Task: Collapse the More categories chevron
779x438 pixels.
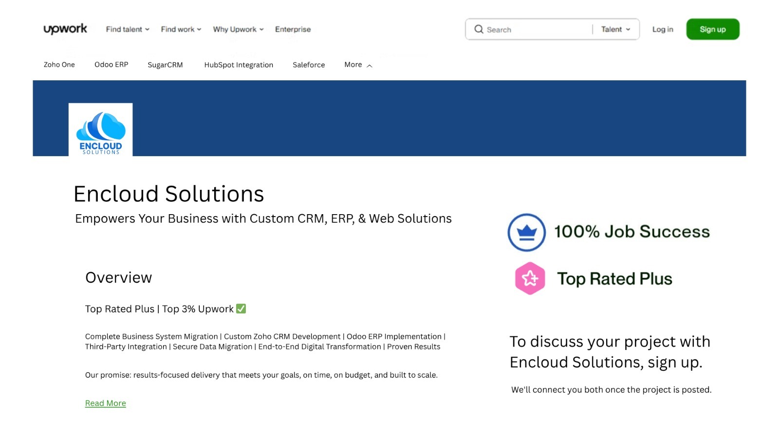Action: tap(370, 66)
